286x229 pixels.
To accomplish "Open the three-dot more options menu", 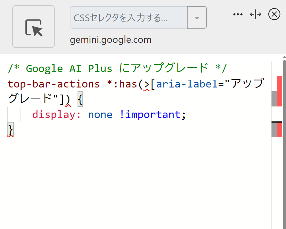I will point(237,14).
